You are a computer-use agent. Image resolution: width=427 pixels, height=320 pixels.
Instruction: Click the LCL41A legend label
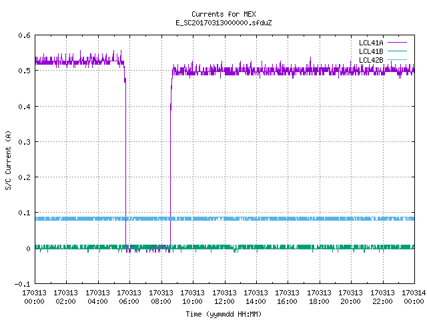coord(371,43)
